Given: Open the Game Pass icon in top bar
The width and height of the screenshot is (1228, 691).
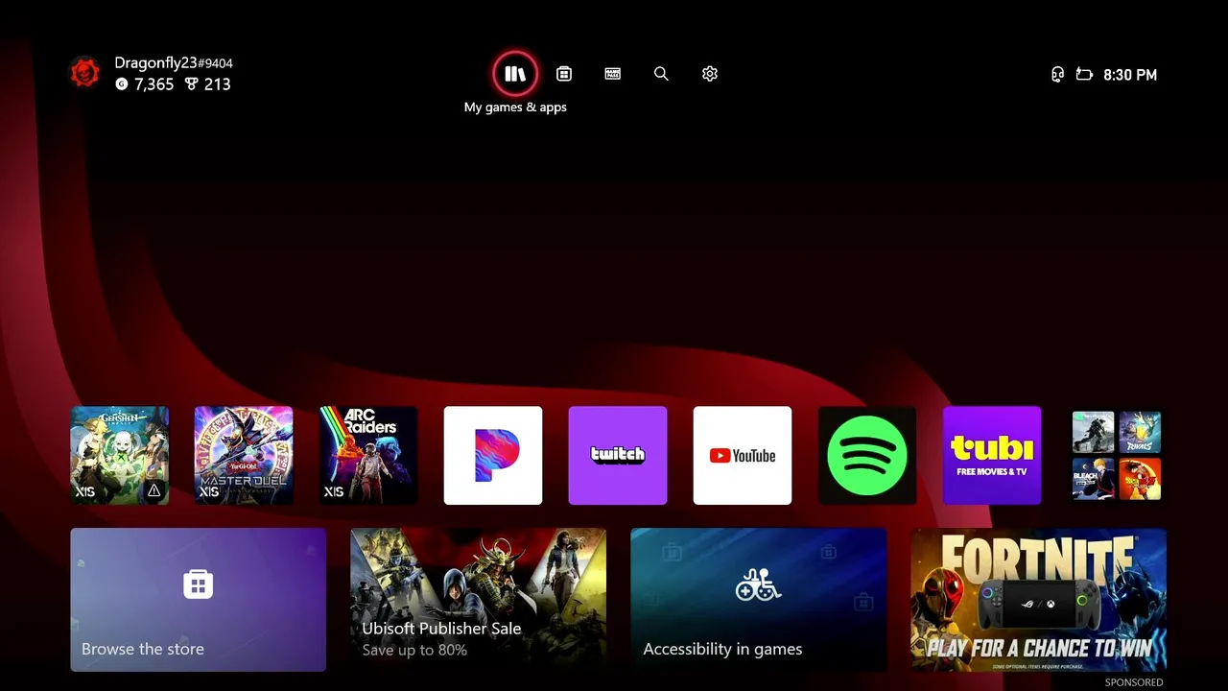Looking at the screenshot, I should pos(613,74).
